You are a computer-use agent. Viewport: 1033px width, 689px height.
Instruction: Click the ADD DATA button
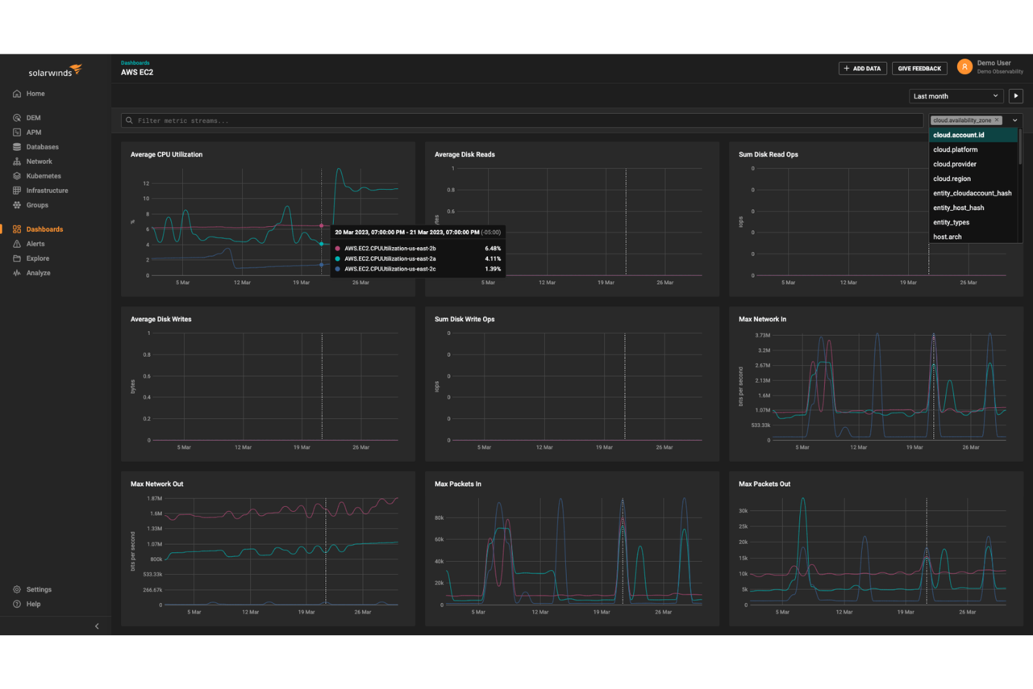pos(862,68)
